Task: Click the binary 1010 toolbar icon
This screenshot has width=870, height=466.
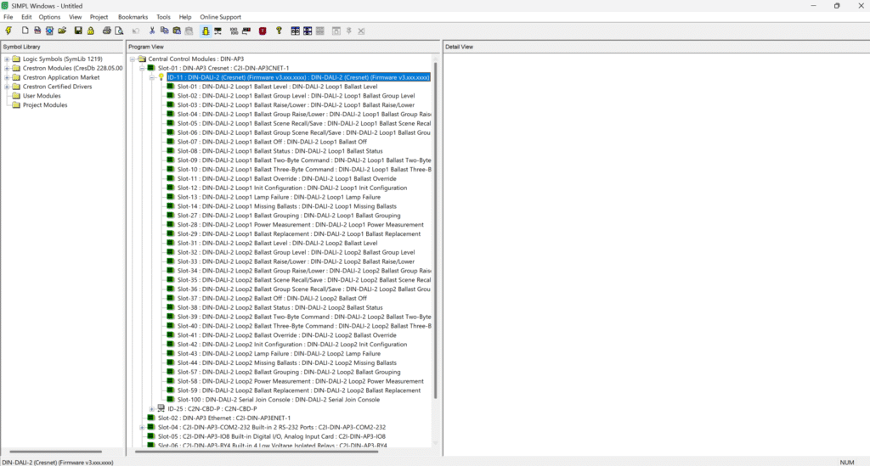Action: click(234, 31)
